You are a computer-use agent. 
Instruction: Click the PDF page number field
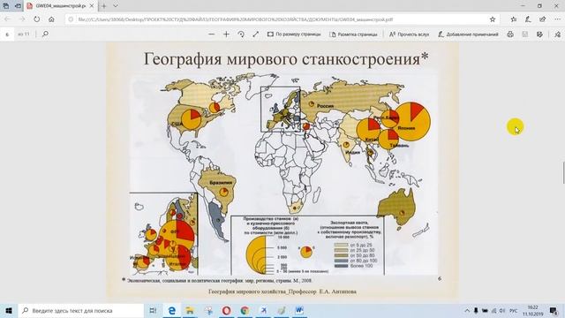coord(7,34)
